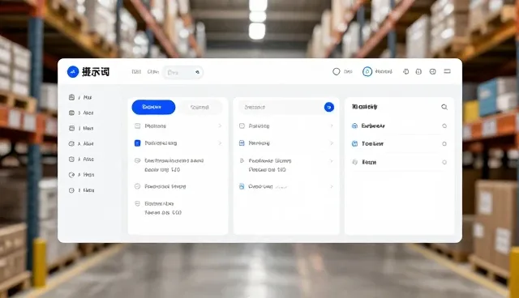Open the sixth sidebar item icon

71,175
